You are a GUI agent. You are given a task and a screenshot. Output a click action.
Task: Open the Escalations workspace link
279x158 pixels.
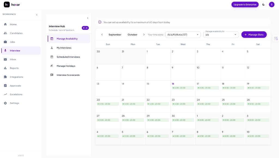[21, 94]
